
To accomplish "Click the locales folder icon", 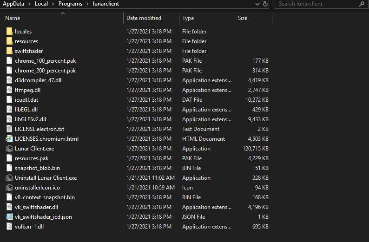I will (x=9, y=32).
